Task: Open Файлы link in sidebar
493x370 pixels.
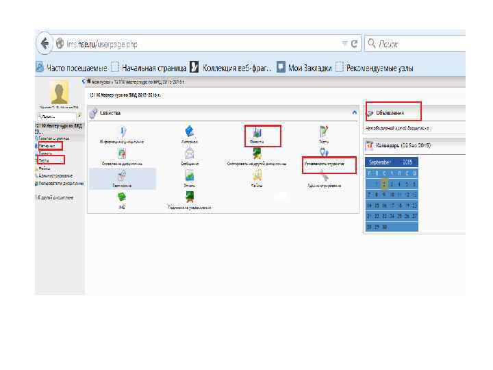Action: (44, 169)
